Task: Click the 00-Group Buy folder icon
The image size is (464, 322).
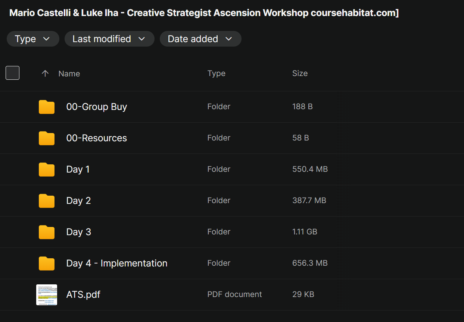Action: [x=47, y=107]
